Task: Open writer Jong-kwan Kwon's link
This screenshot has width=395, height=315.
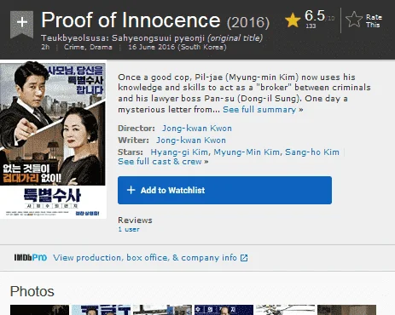Action: click(x=191, y=140)
